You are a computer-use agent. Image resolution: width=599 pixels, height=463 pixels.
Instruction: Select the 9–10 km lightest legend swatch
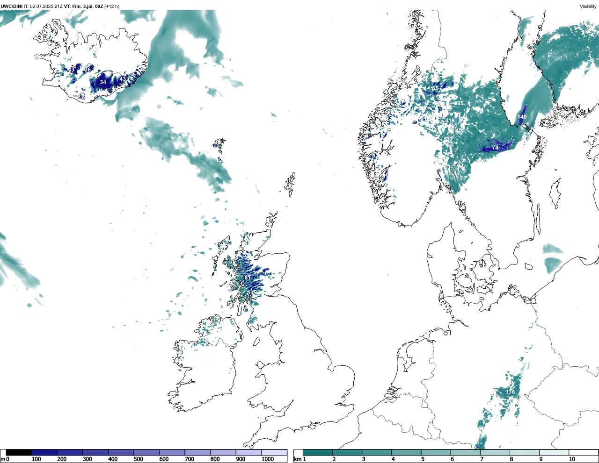[x=554, y=452]
